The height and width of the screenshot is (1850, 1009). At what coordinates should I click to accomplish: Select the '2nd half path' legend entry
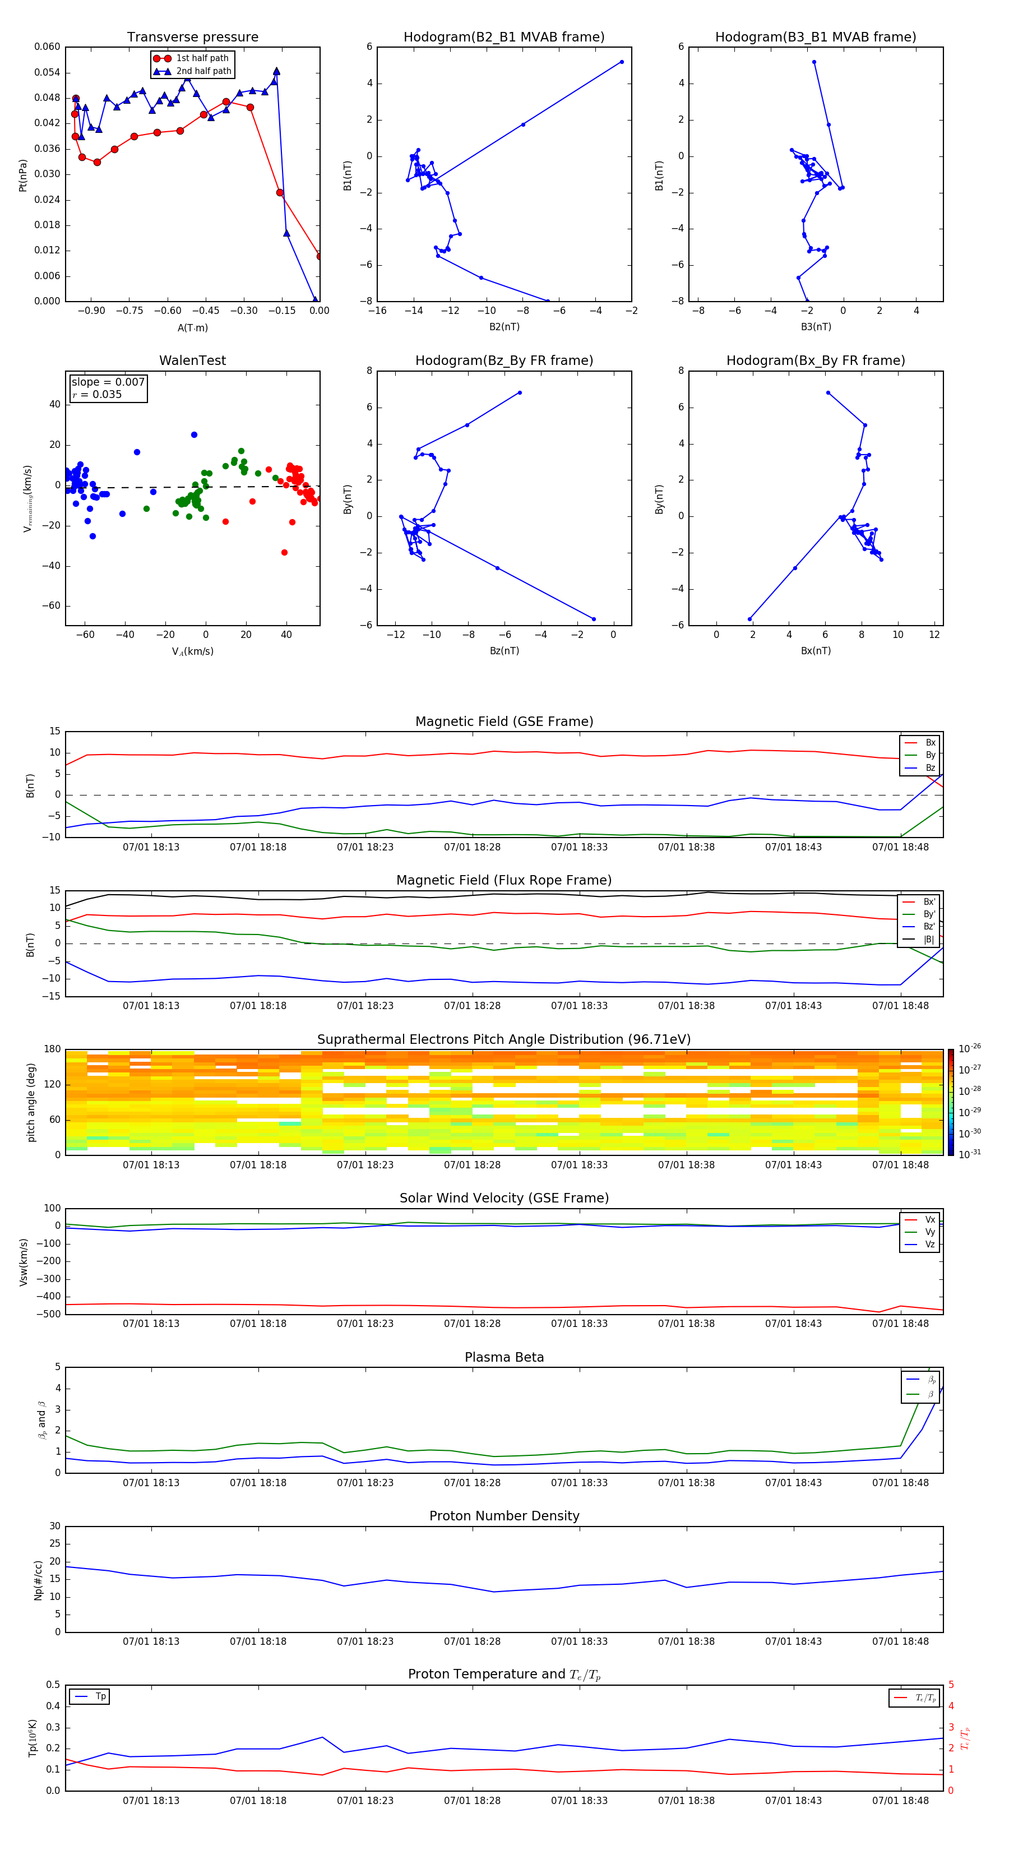[x=192, y=71]
